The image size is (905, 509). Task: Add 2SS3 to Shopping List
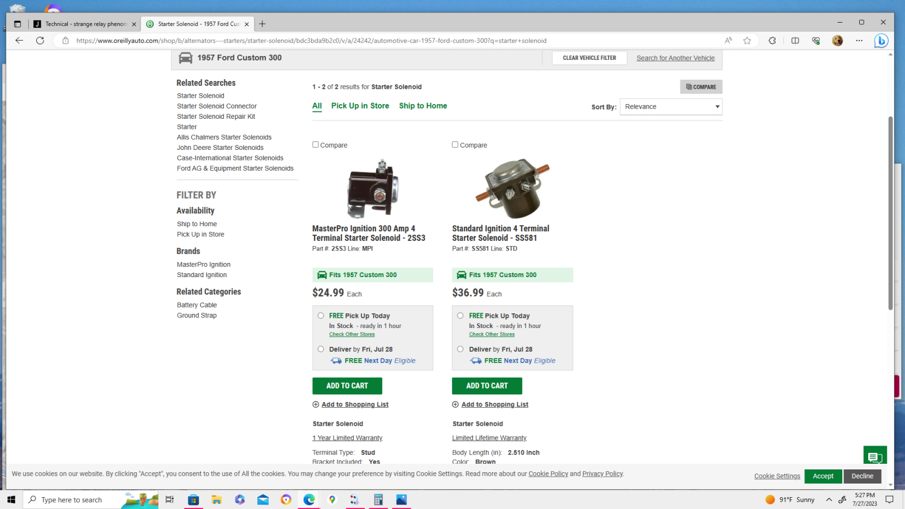[x=355, y=404]
